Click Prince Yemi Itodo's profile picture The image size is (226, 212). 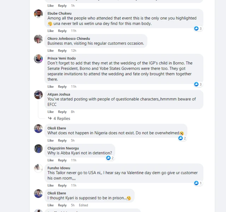(38, 59)
